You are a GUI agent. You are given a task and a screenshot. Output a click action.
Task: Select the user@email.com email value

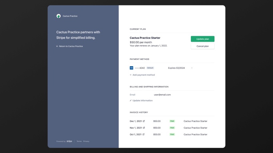(x=162, y=95)
